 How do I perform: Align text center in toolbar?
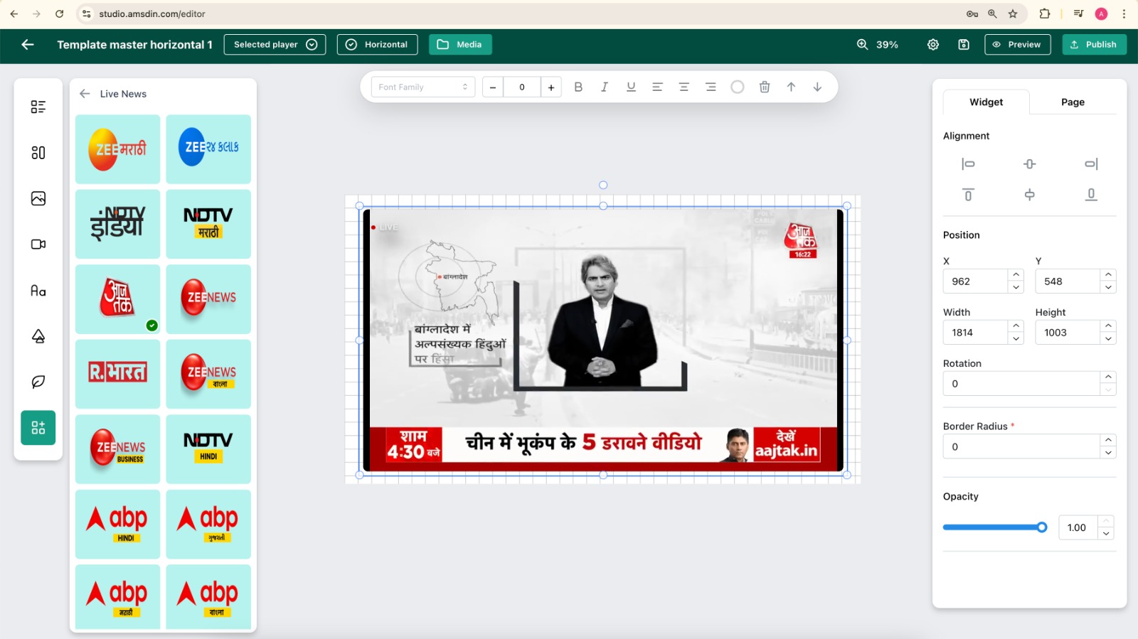coord(684,87)
